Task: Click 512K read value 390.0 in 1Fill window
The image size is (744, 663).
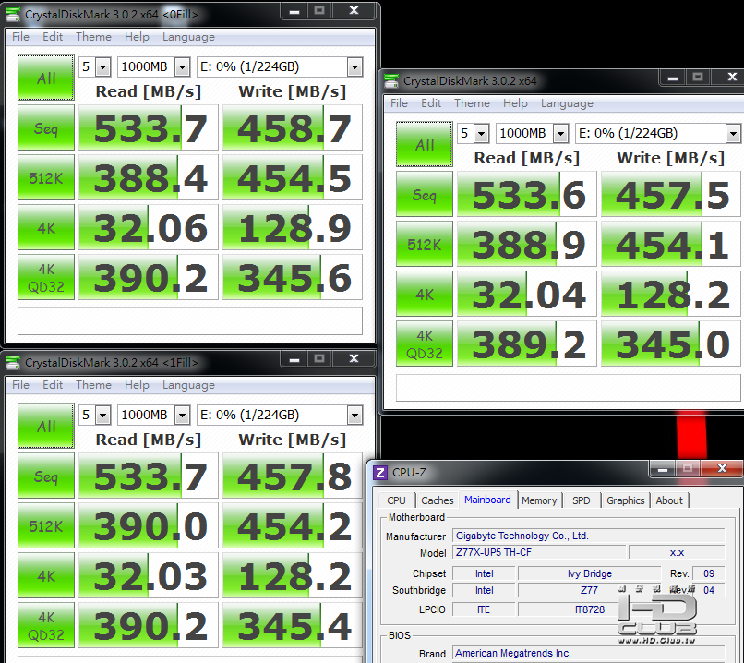Action: [x=149, y=525]
